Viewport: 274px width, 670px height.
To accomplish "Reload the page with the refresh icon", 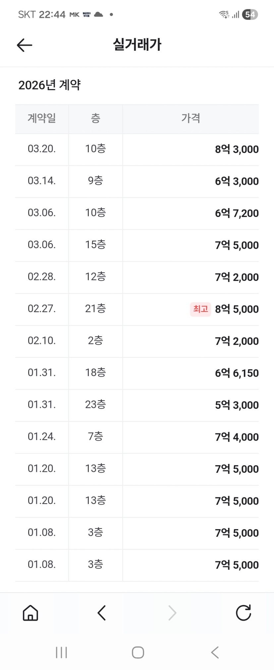I will [243, 613].
